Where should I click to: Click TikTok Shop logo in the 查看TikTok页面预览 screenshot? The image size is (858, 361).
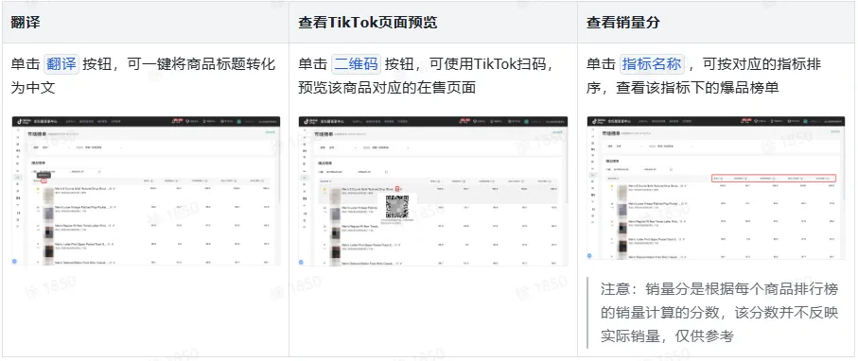pyautogui.click(x=309, y=122)
